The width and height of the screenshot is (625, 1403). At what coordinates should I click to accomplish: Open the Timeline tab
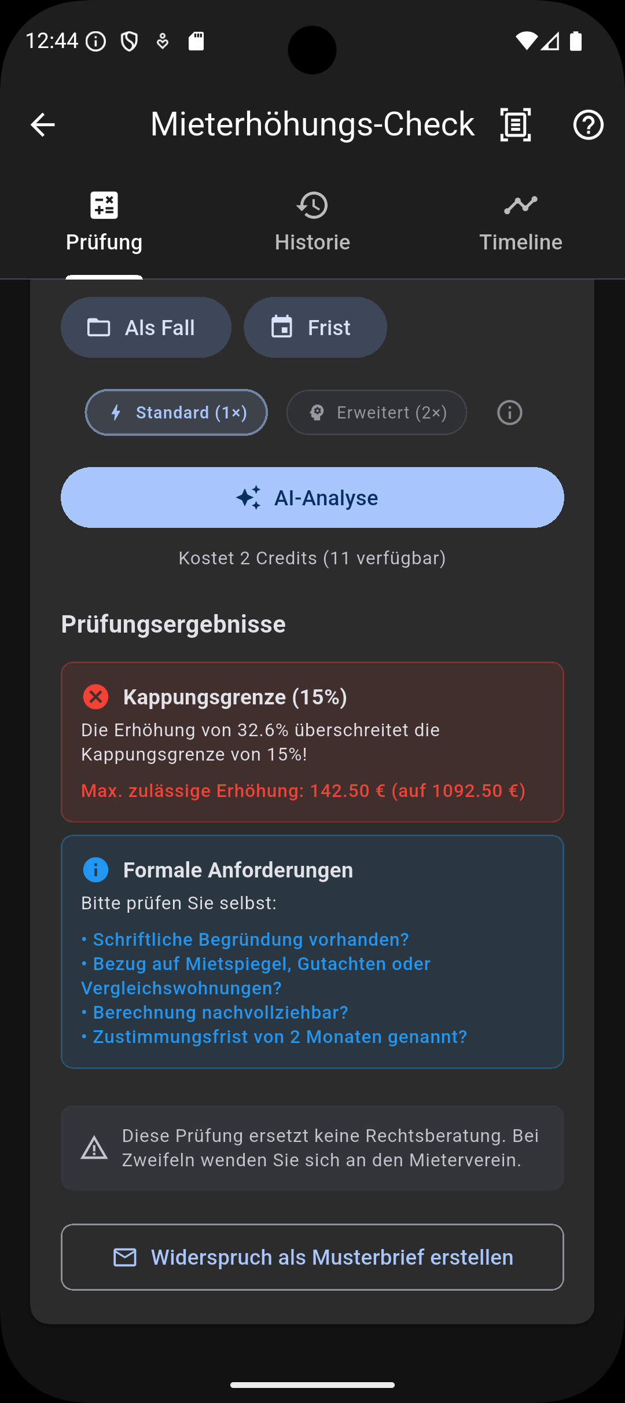coord(520,242)
